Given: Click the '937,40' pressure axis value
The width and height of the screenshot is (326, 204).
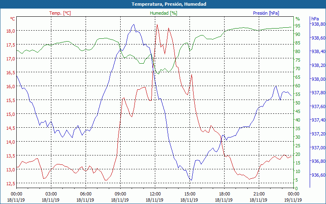Looking at the screenshot, I should tap(318, 120).
